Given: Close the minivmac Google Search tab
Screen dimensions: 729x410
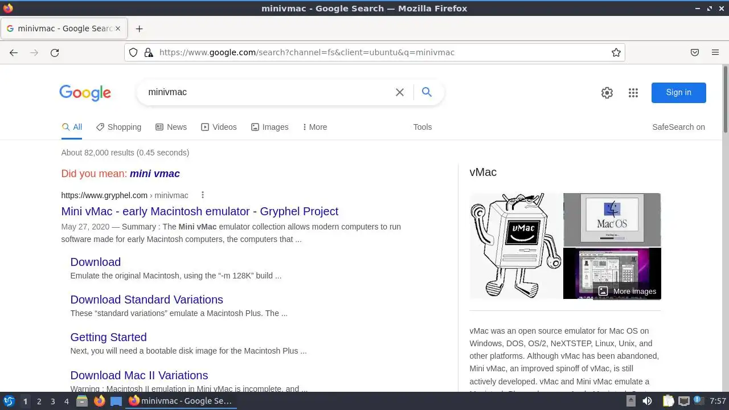Looking at the screenshot, I should pos(118,28).
